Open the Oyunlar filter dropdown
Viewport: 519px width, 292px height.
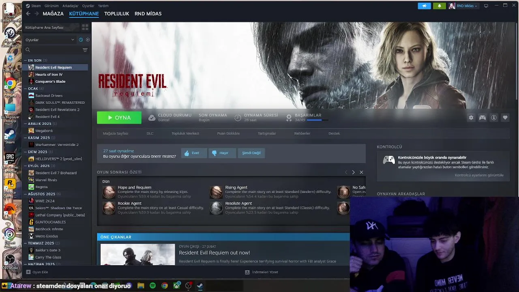point(50,40)
